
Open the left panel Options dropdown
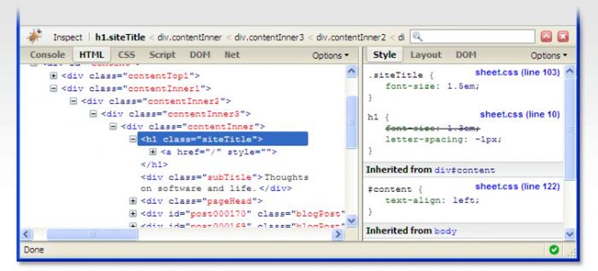330,56
